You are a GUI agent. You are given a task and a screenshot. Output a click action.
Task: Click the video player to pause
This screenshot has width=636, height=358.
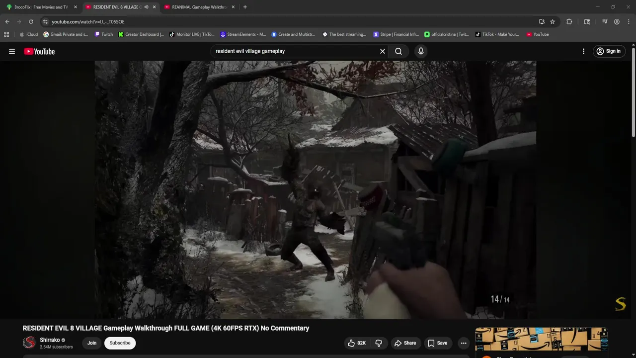[315, 189]
